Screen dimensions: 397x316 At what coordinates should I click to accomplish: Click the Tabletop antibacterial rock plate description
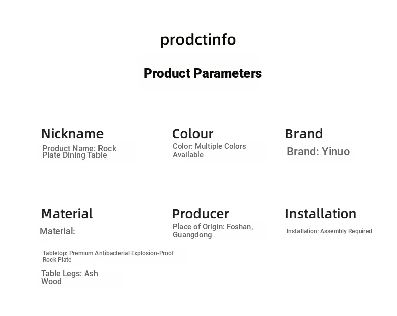click(x=109, y=256)
